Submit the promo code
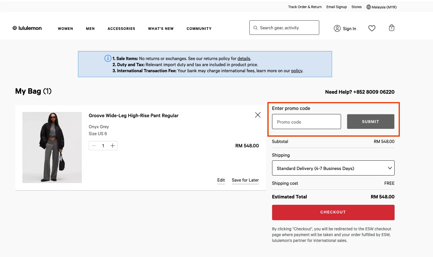 point(370,122)
